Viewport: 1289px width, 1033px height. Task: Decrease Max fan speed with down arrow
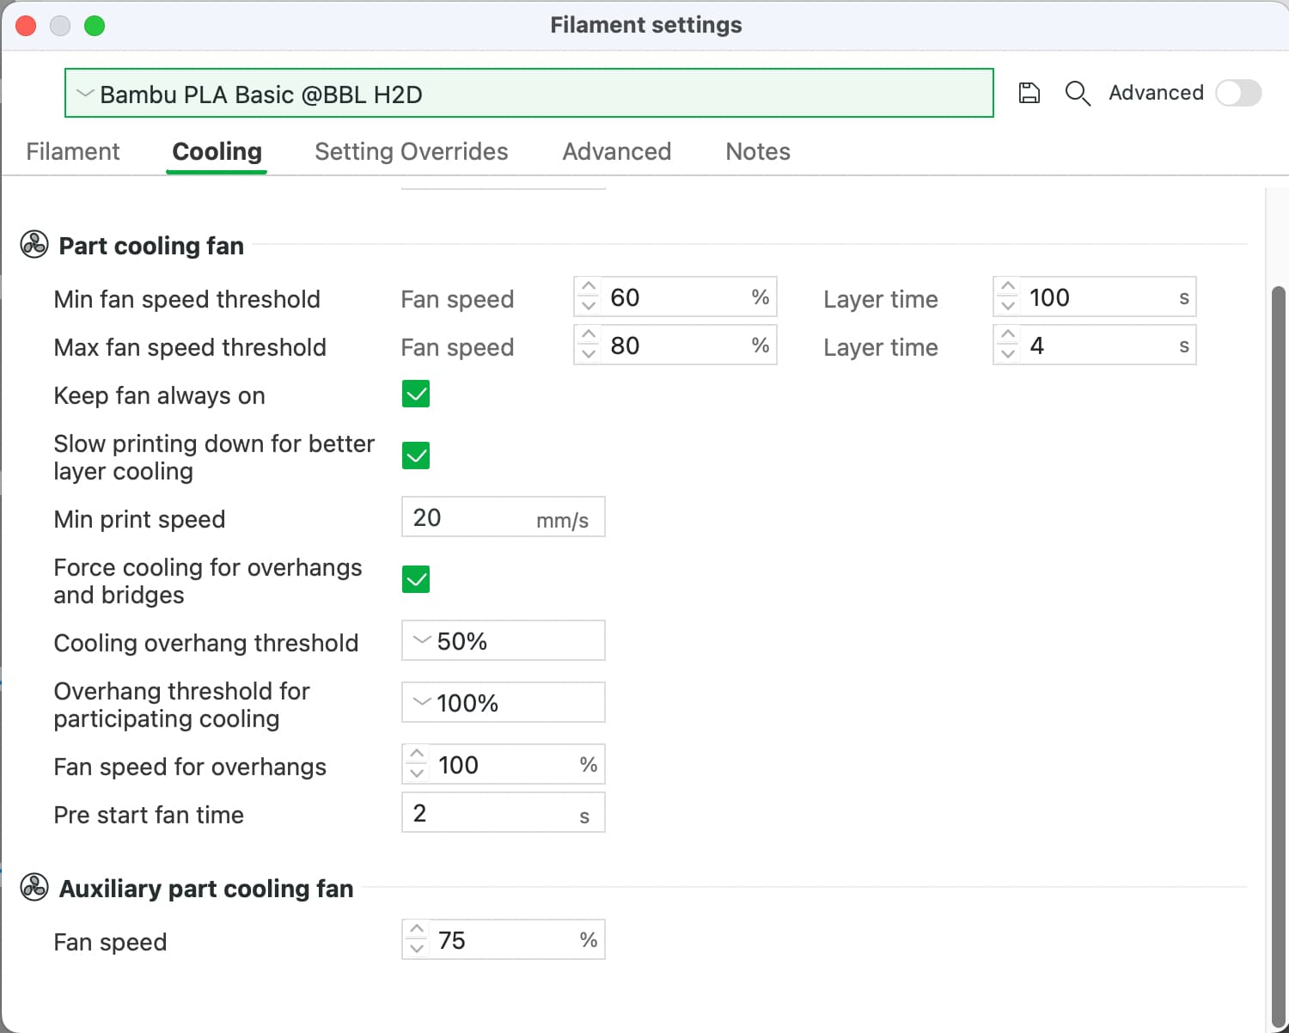[x=589, y=354]
